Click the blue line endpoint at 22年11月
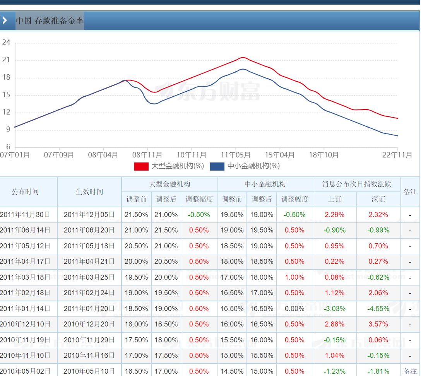Screen dimensions: 428x376 [397, 136]
